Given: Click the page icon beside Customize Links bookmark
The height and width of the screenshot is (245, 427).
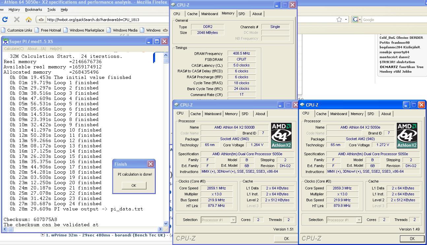Looking at the screenshot, I should click(x=4, y=30).
